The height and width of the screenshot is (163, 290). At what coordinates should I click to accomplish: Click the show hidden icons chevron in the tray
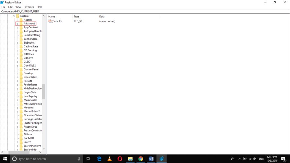pos(239,158)
